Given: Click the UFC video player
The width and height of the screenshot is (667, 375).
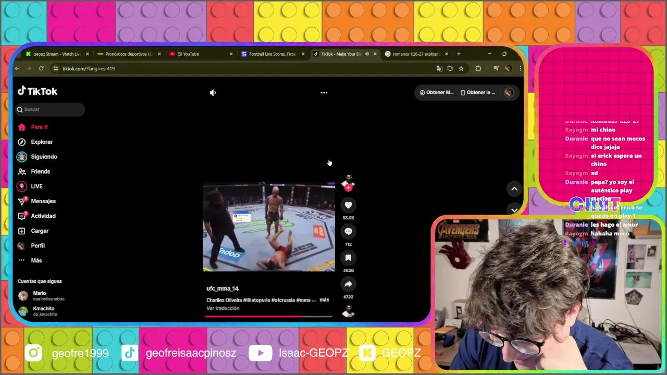Looking at the screenshot, I should pos(268,227).
